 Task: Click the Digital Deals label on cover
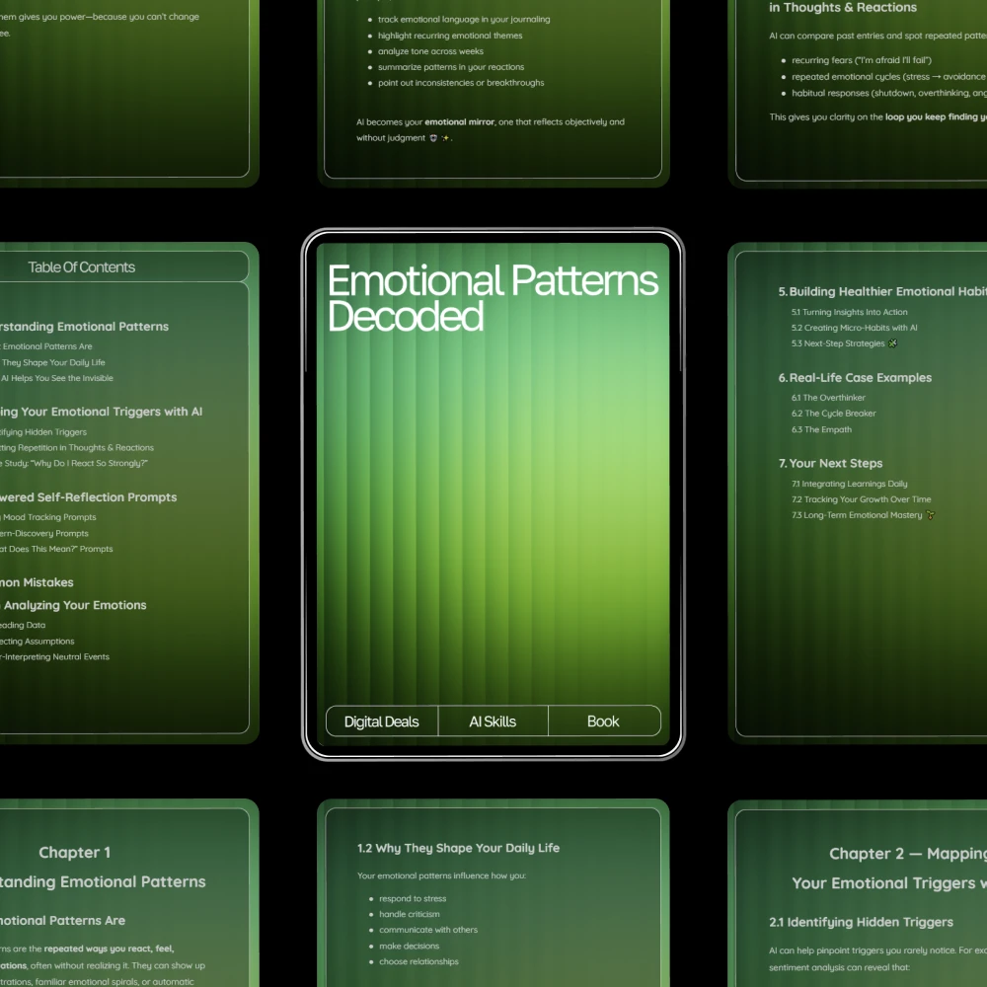pyautogui.click(x=382, y=721)
